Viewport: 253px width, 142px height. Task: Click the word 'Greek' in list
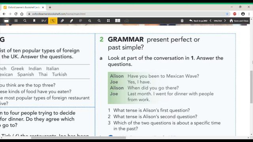17,69
